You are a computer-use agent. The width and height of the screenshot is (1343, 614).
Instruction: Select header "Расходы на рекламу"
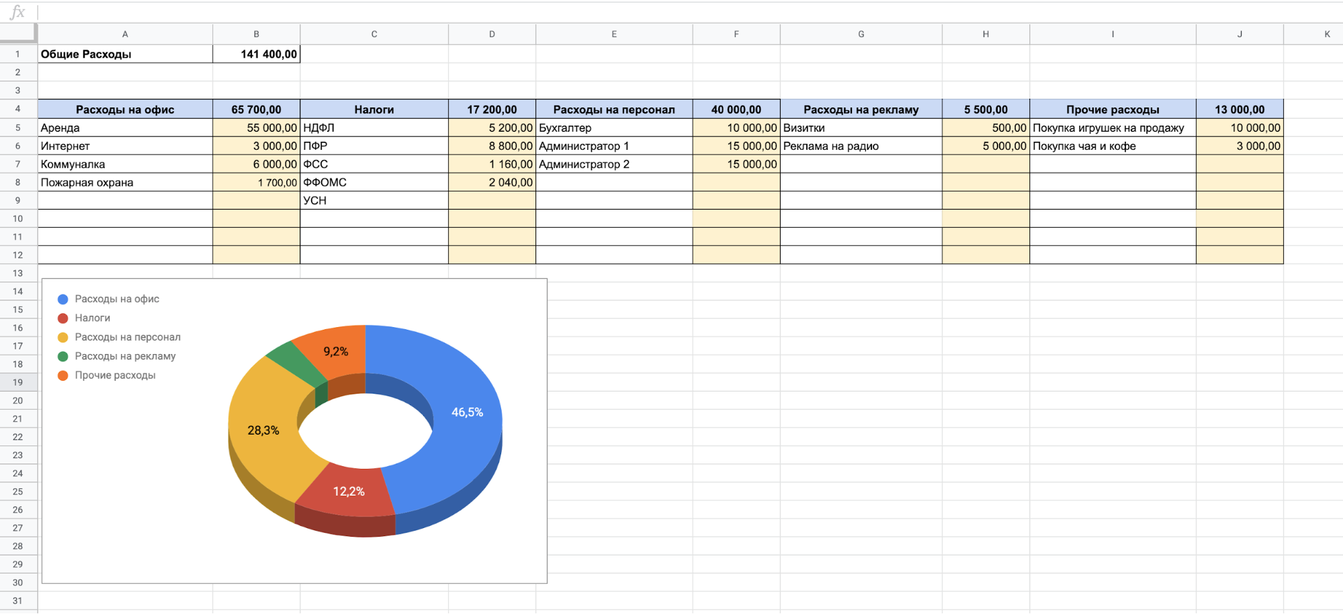861,109
